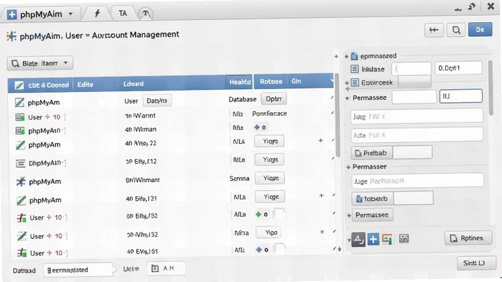Click the ItJ input field
Screen dimensions: 502x282
click(x=461, y=96)
